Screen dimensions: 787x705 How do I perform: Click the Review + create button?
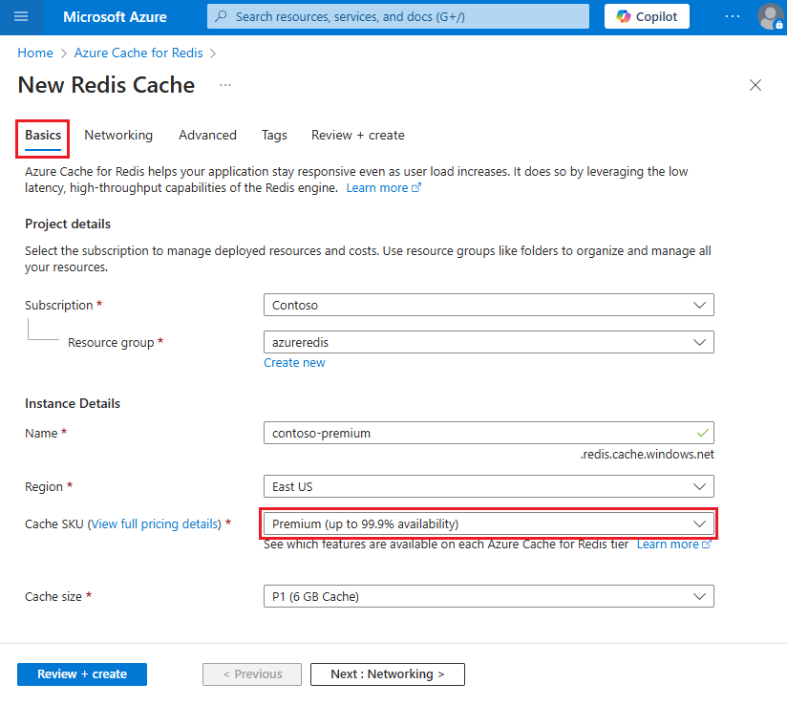point(81,673)
